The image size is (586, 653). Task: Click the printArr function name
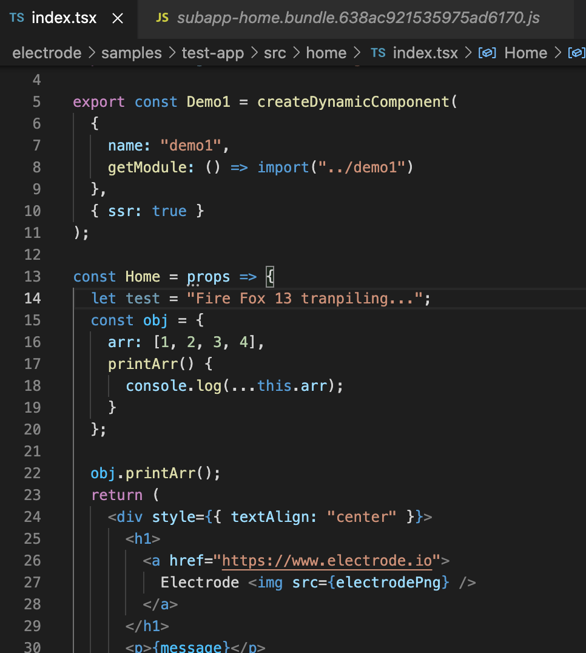(x=143, y=364)
